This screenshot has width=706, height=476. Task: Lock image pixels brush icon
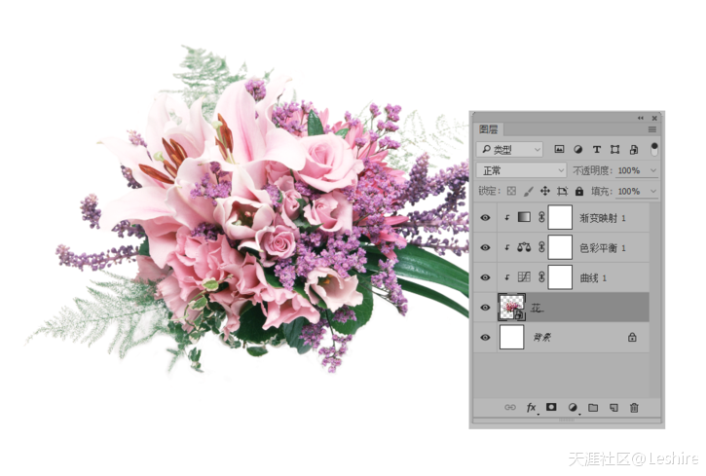click(528, 191)
